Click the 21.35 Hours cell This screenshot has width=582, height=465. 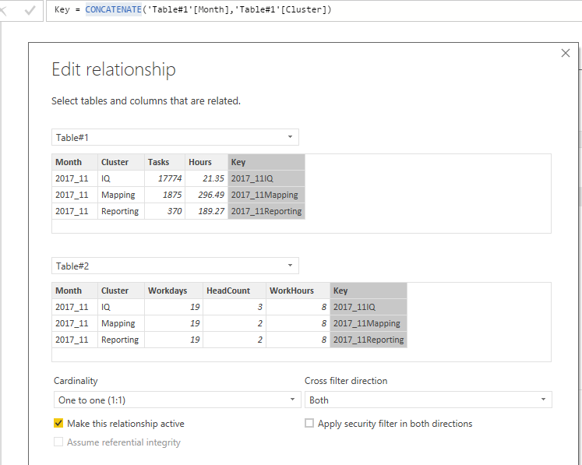click(206, 178)
